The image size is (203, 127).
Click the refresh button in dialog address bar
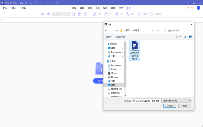pyautogui.click(x=158, y=30)
